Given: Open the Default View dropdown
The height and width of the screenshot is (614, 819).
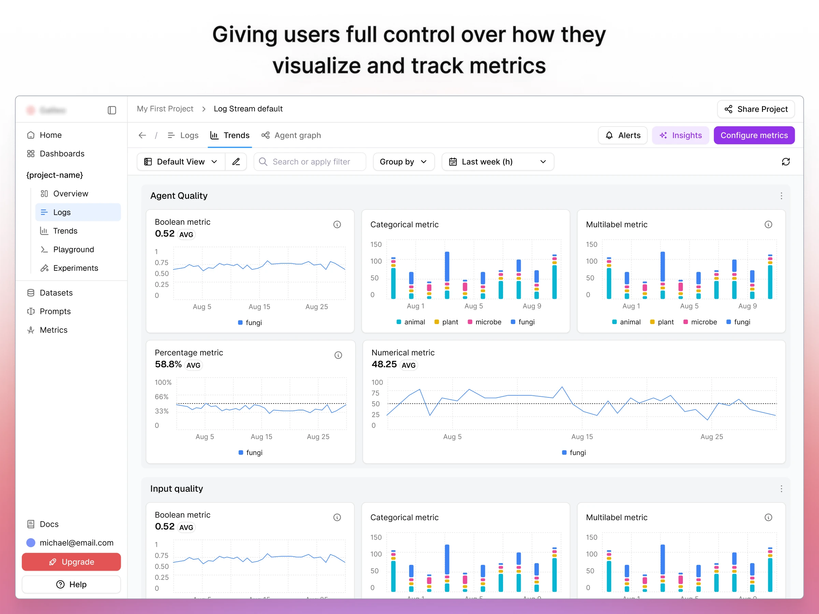Looking at the screenshot, I should (x=181, y=162).
